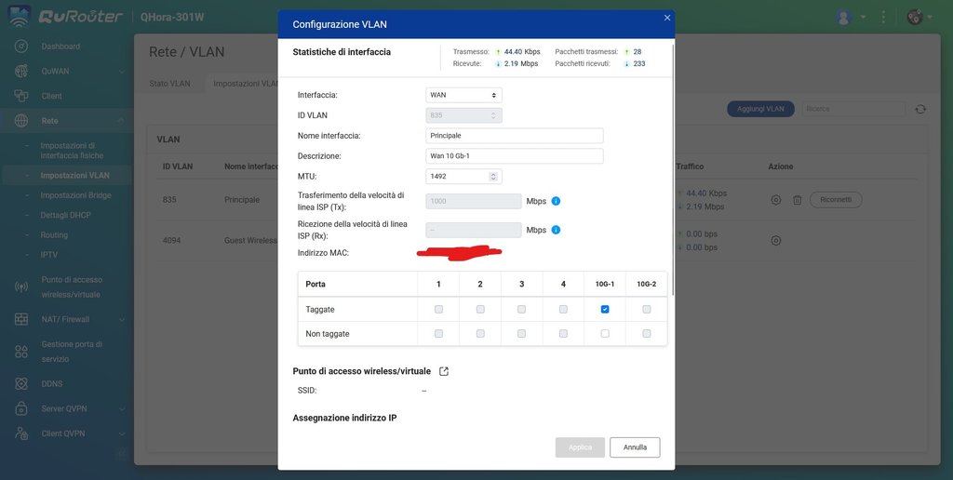Click the Aggiungi VLAN button
Screen dimensions: 953x480
point(760,109)
